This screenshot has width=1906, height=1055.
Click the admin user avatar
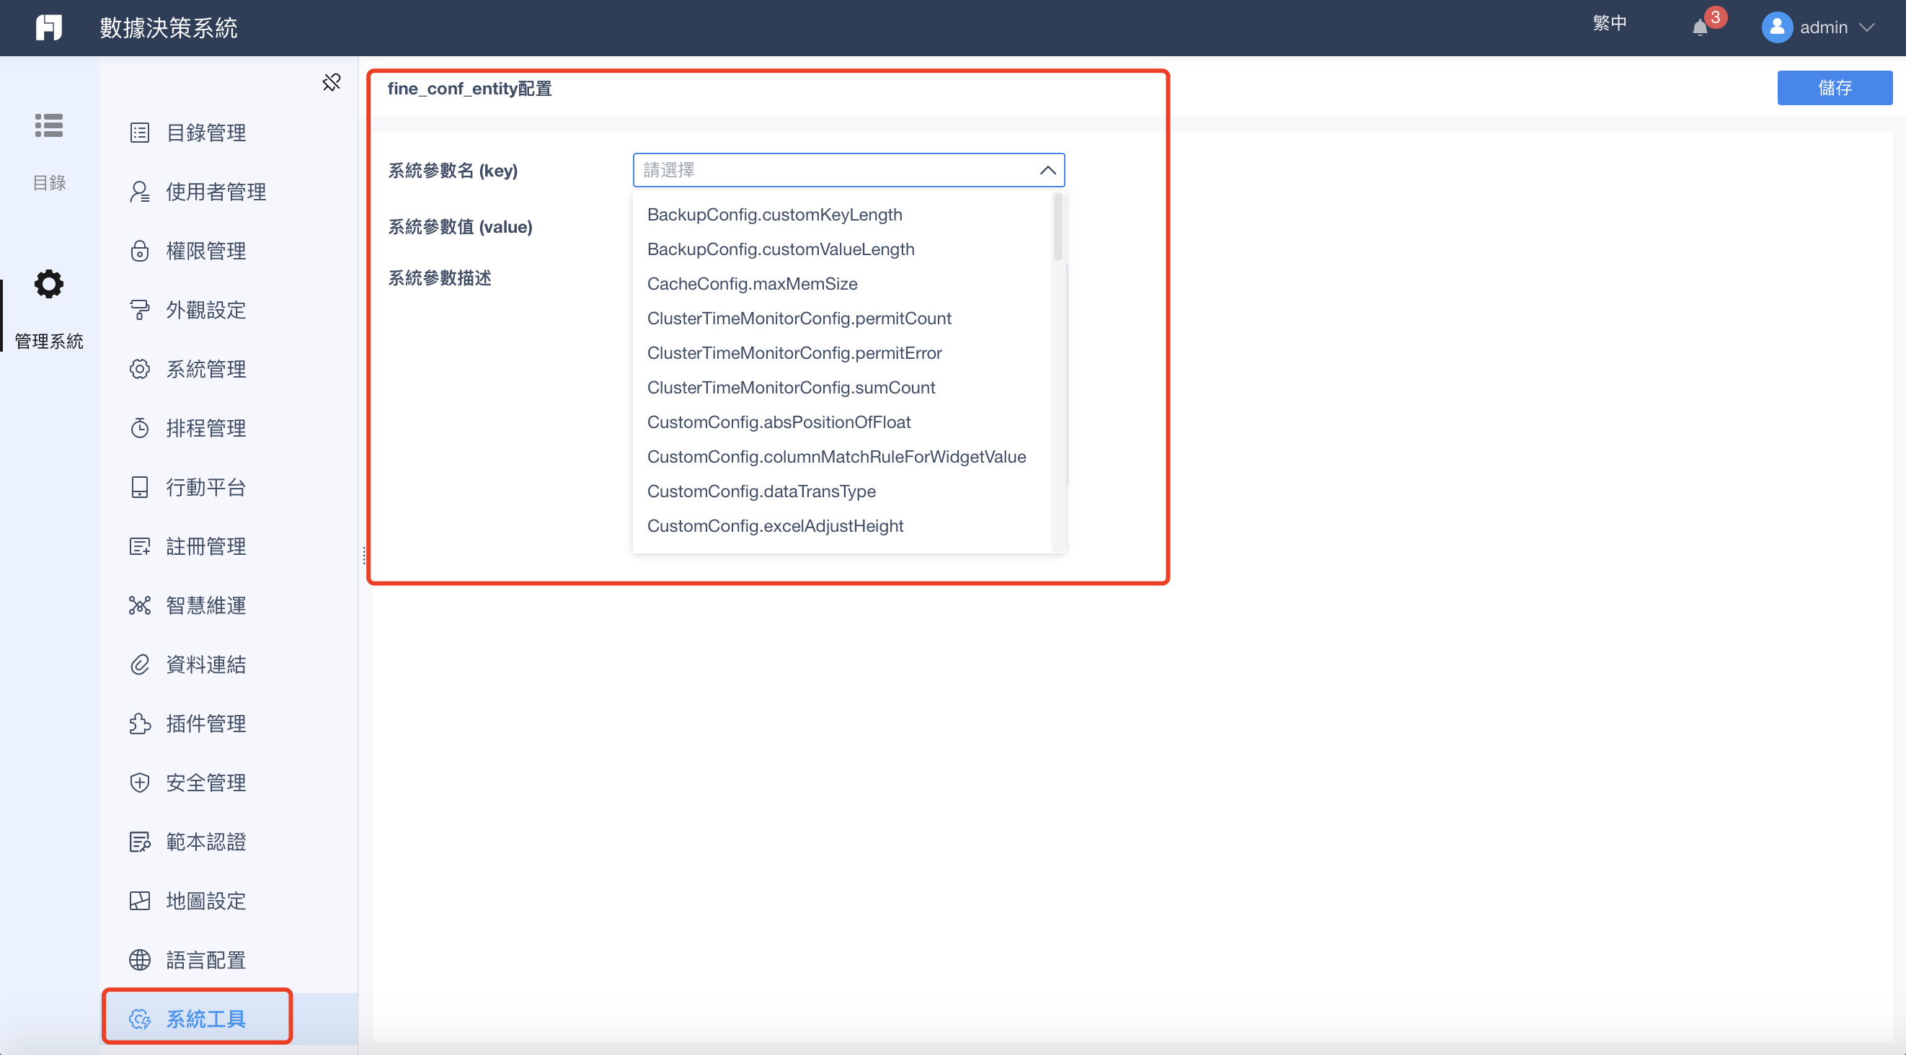click(1776, 27)
